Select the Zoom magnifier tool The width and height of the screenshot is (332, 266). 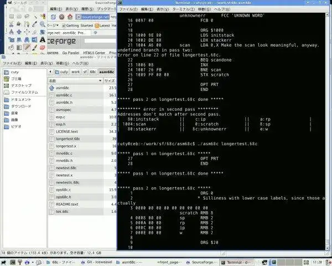(x=43, y=24)
